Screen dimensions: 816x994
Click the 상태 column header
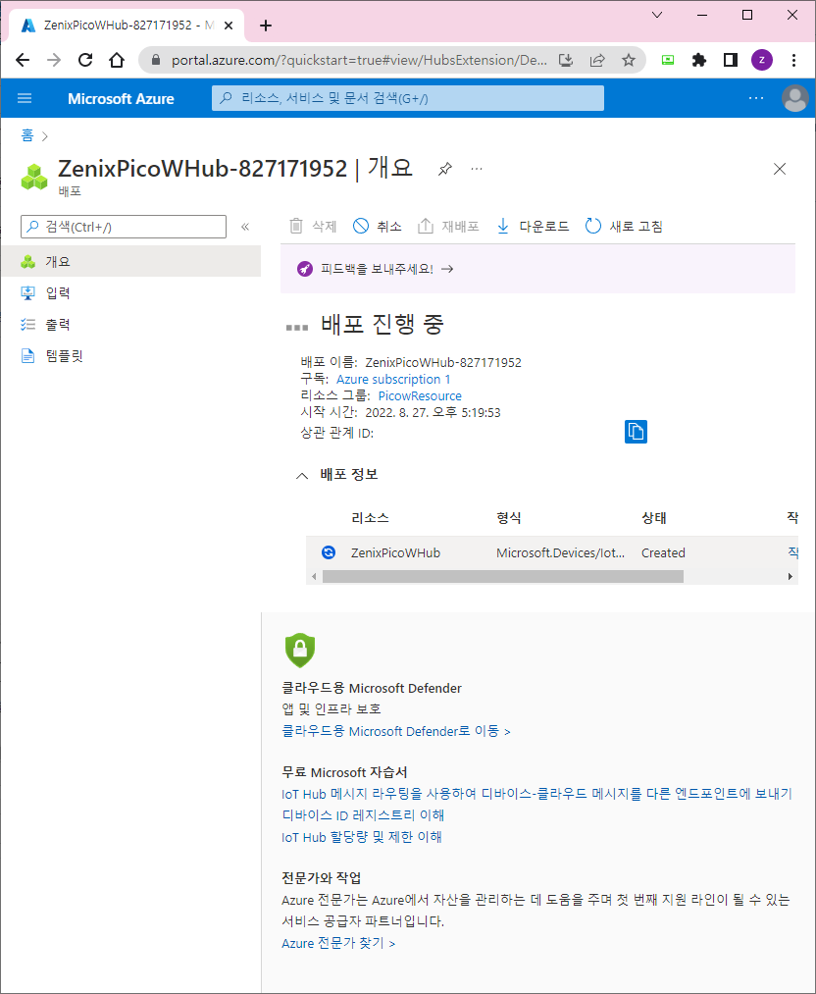click(x=654, y=518)
